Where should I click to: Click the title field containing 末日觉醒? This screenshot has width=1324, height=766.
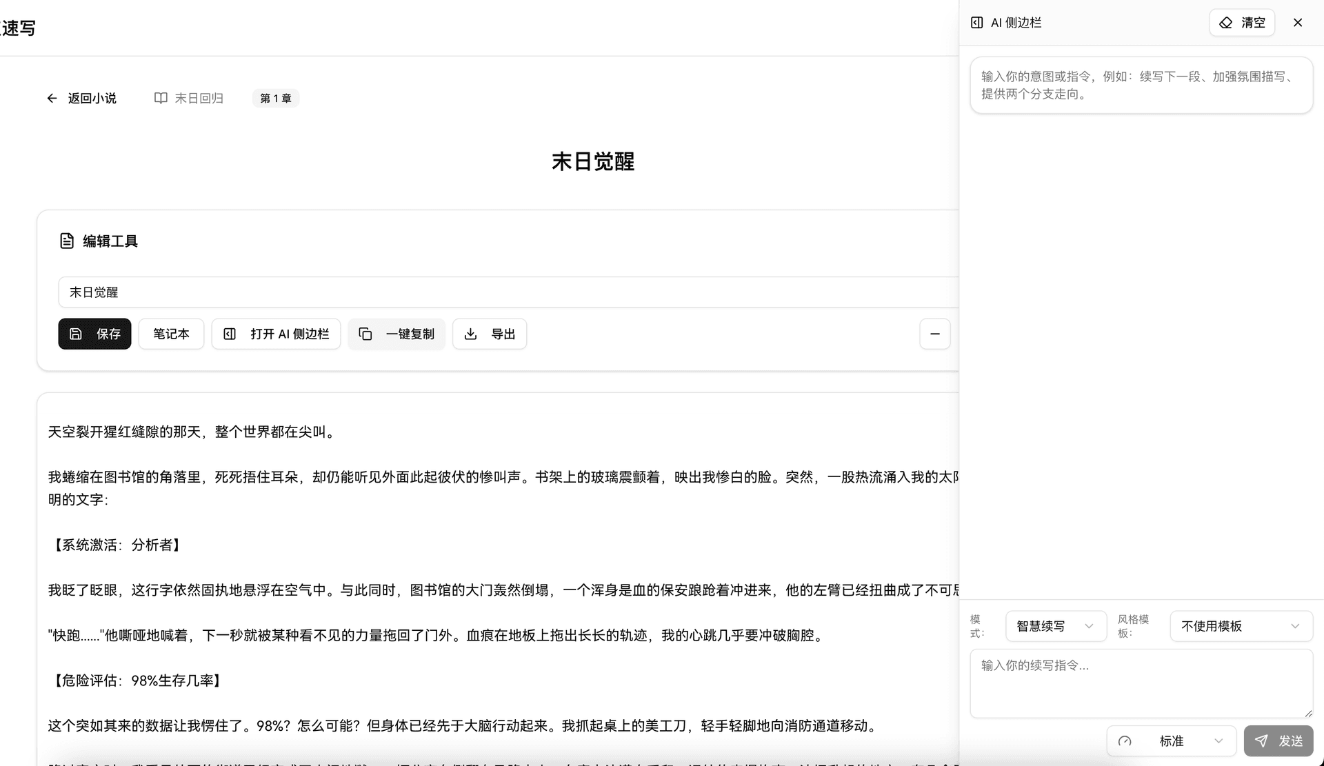point(276,292)
